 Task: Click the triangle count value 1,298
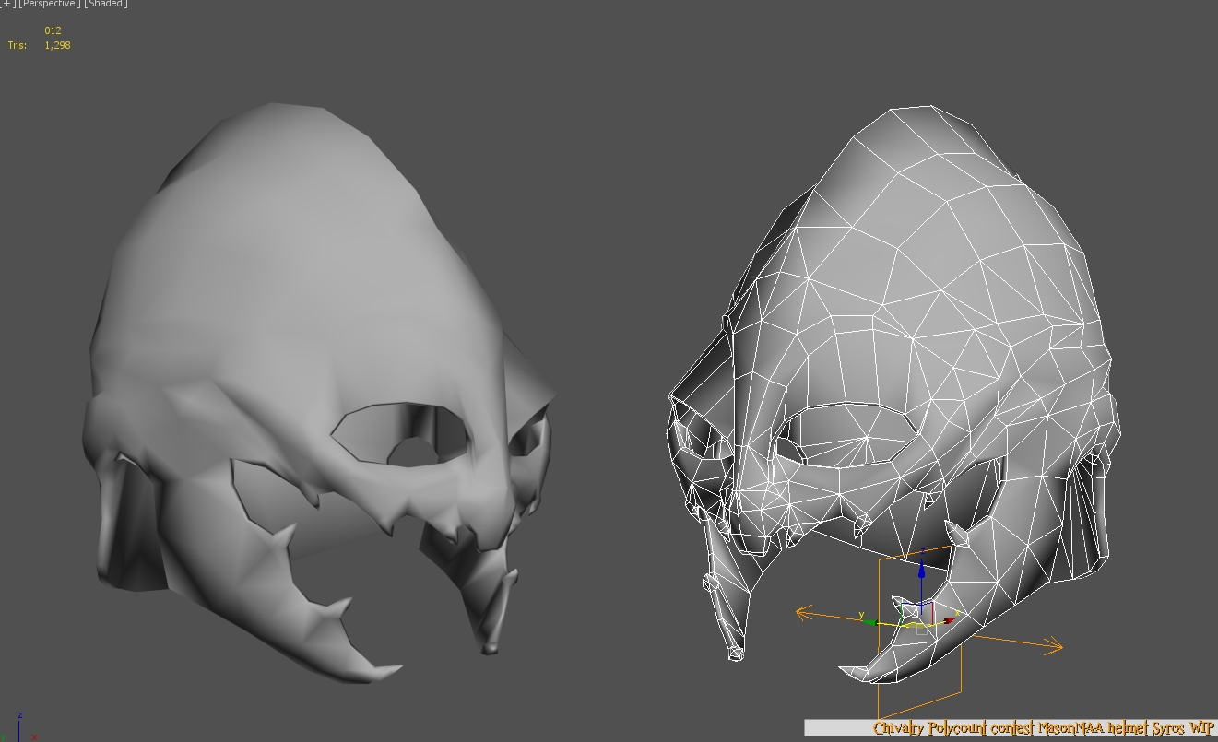[57, 45]
